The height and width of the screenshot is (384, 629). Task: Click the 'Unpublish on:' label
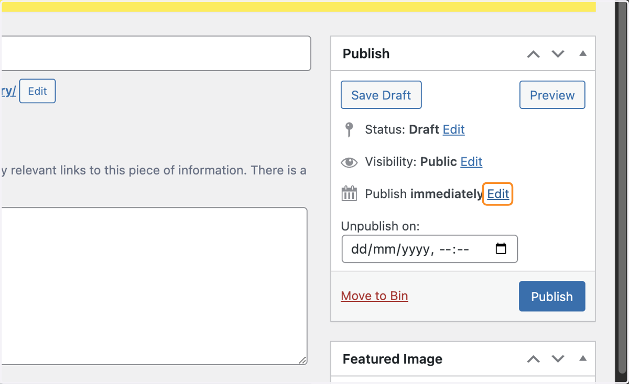[381, 226]
